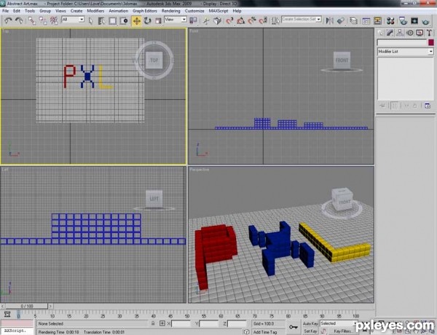Toggle the Percent Snap icon
This screenshot has width=437, height=335.
(x=252, y=20)
